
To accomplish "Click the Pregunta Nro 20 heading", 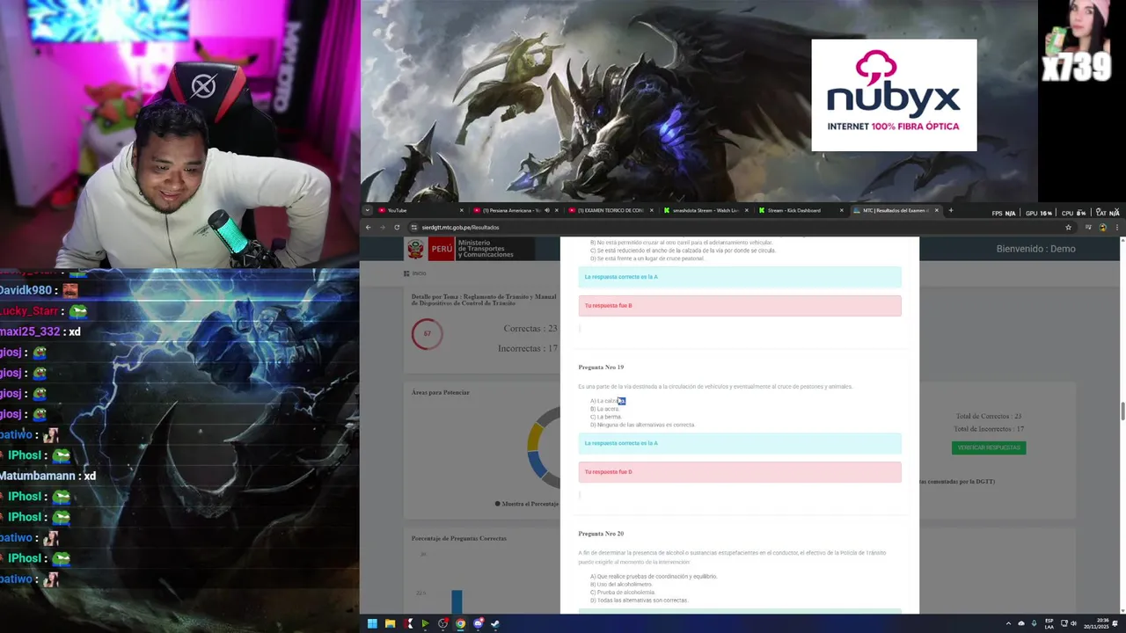I will 601,534.
